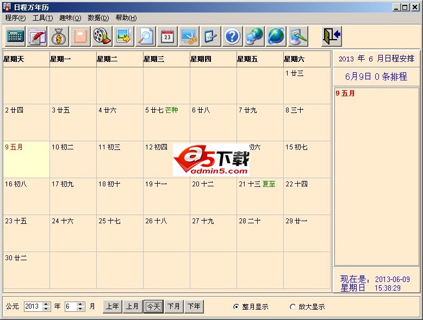Select day 24 十六

[x=73, y=233]
